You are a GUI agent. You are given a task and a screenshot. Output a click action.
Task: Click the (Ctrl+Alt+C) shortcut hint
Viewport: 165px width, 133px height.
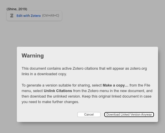point(51,15)
